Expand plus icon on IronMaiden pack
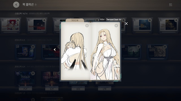Screen dimensions: 181x101 pyautogui.click(x=44, y=20)
